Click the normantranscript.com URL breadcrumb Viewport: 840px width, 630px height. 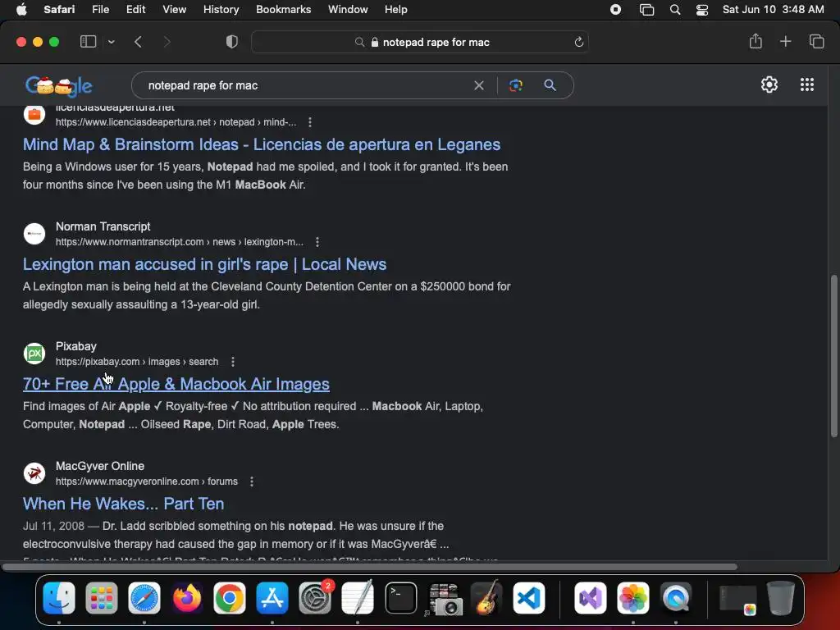(x=180, y=242)
